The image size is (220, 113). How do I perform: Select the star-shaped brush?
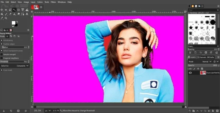[x=191, y=27]
